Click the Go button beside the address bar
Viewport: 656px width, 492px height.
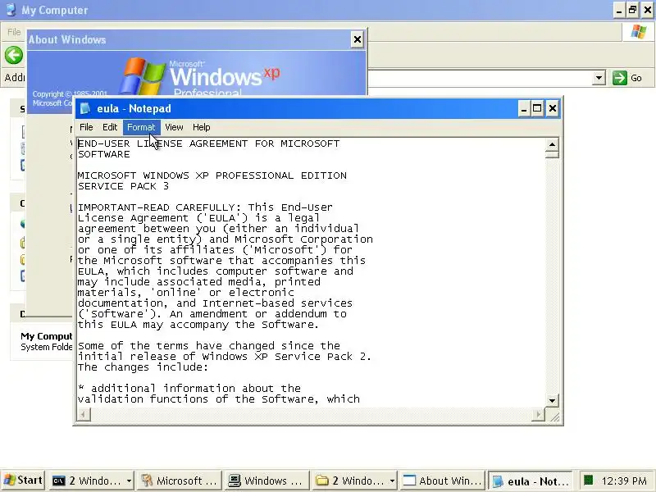point(627,78)
